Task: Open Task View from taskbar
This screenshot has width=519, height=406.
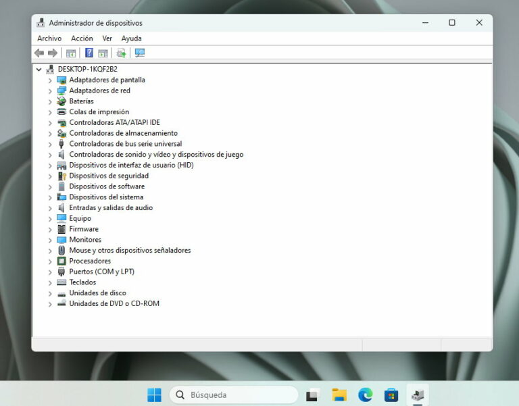Action: click(312, 395)
